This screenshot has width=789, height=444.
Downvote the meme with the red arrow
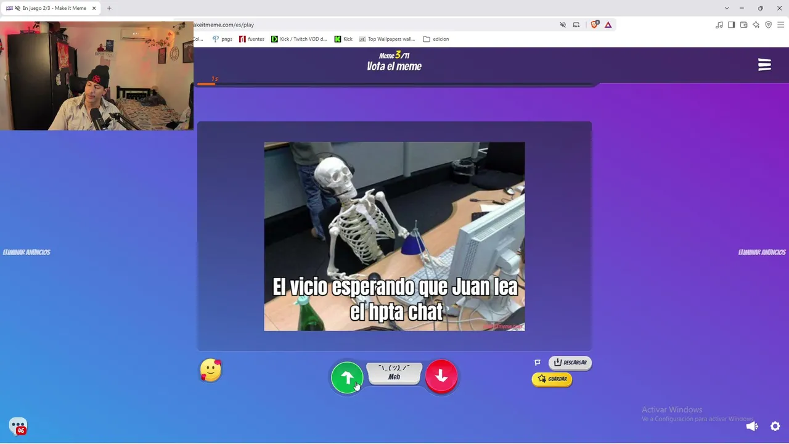click(441, 376)
